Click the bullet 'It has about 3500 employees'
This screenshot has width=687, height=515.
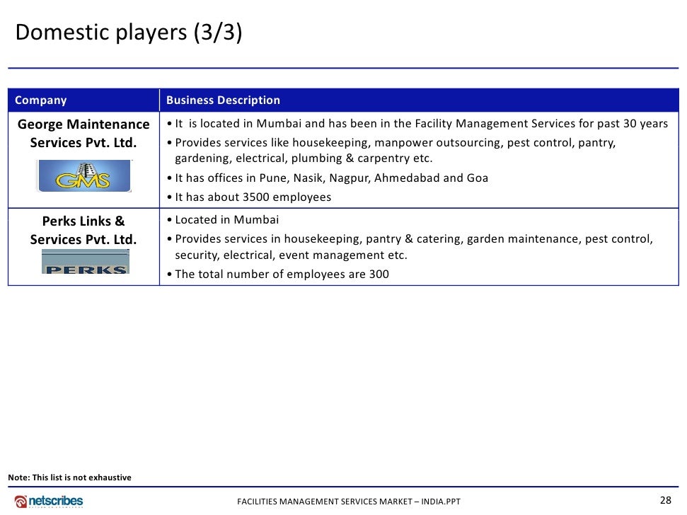[x=249, y=197]
